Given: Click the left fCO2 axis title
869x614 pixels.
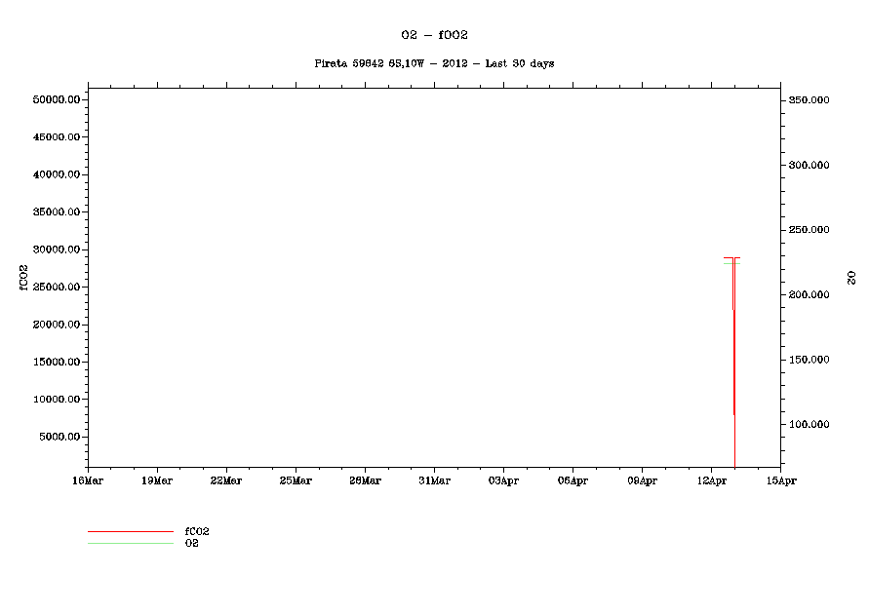Looking at the screenshot, I should pyautogui.click(x=23, y=278).
